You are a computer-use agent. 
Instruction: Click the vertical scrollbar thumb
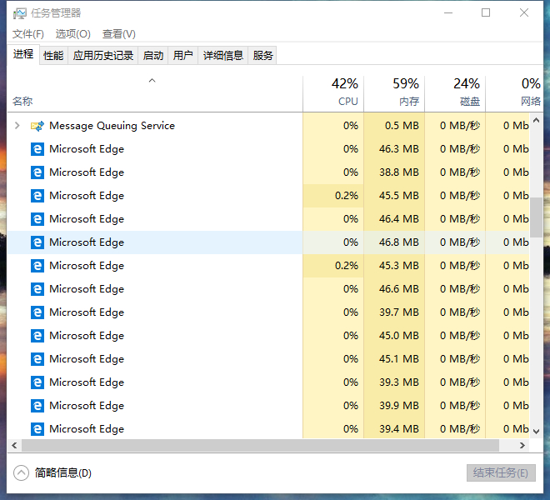pos(536,217)
